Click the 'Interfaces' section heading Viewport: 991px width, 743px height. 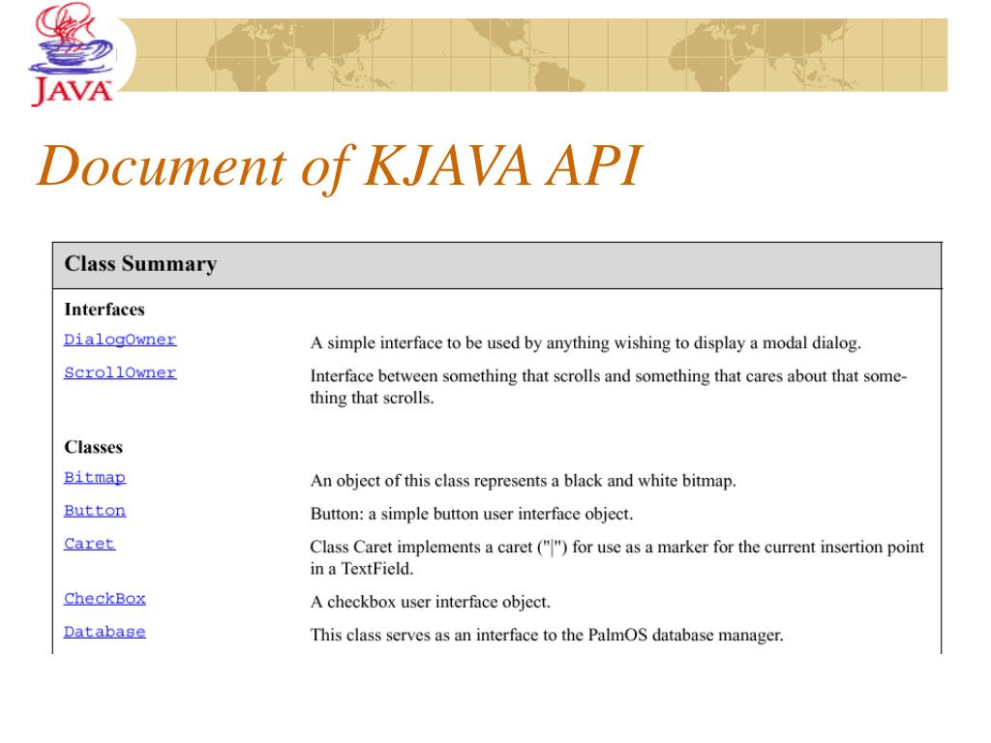tap(105, 310)
